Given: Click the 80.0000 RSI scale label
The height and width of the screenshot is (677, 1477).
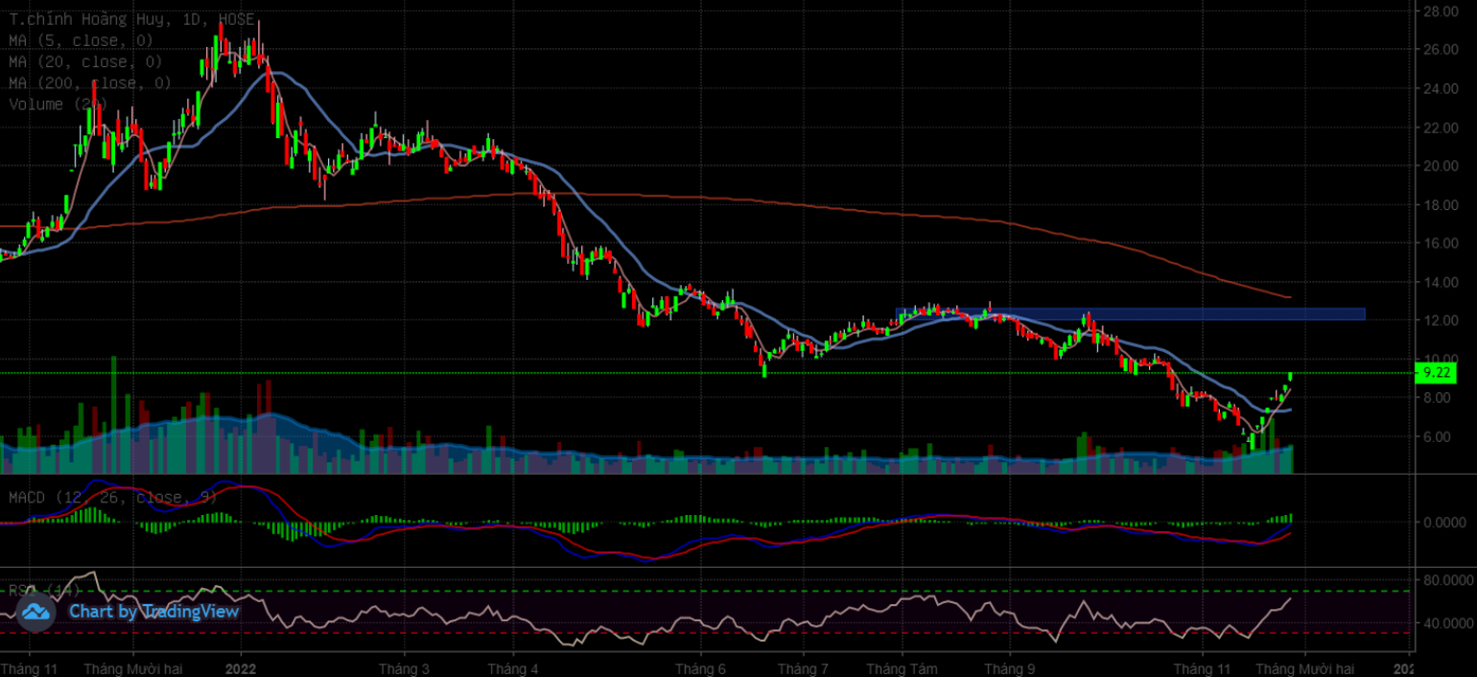Looking at the screenshot, I should click(x=1444, y=580).
